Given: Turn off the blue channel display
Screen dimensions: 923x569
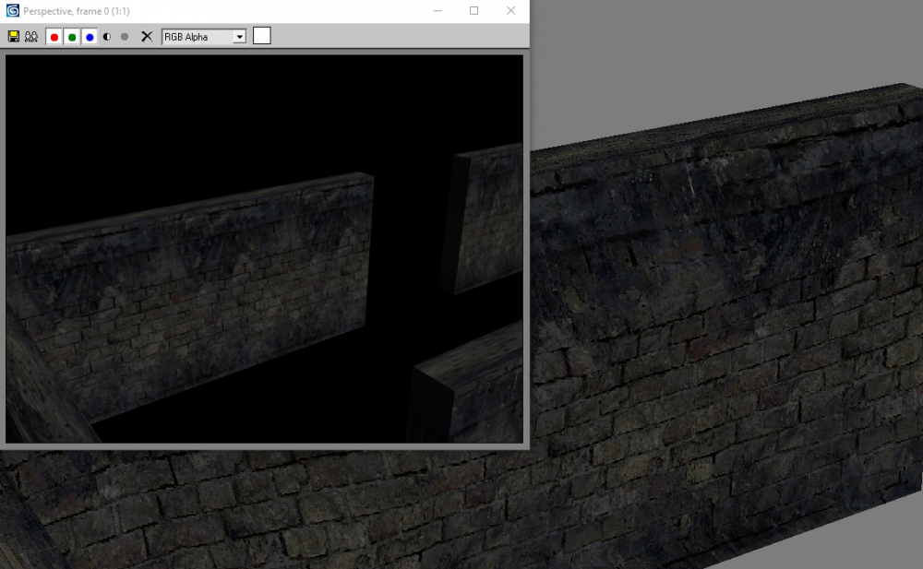Looking at the screenshot, I should 90,36.
